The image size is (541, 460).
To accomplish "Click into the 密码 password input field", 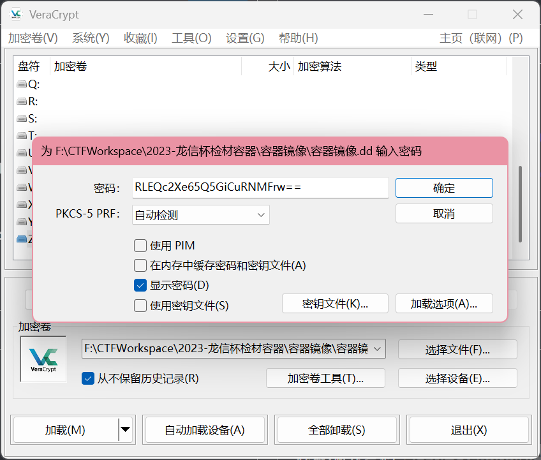I will pyautogui.click(x=260, y=188).
